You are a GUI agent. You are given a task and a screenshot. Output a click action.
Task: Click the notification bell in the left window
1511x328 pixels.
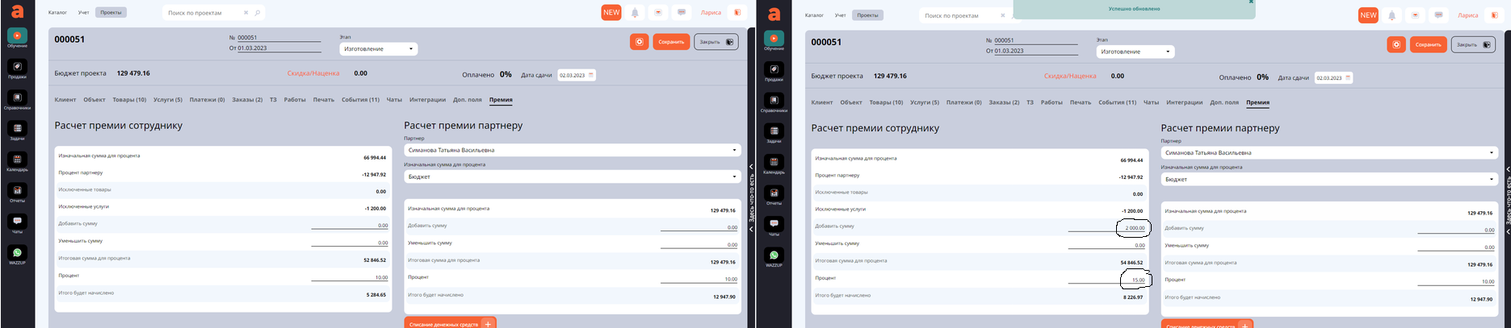pyautogui.click(x=635, y=13)
